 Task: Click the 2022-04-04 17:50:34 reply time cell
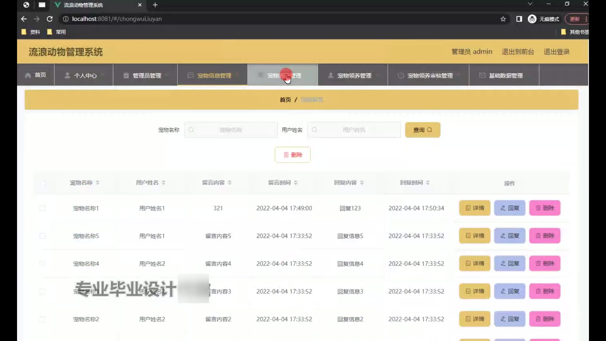[416, 208]
